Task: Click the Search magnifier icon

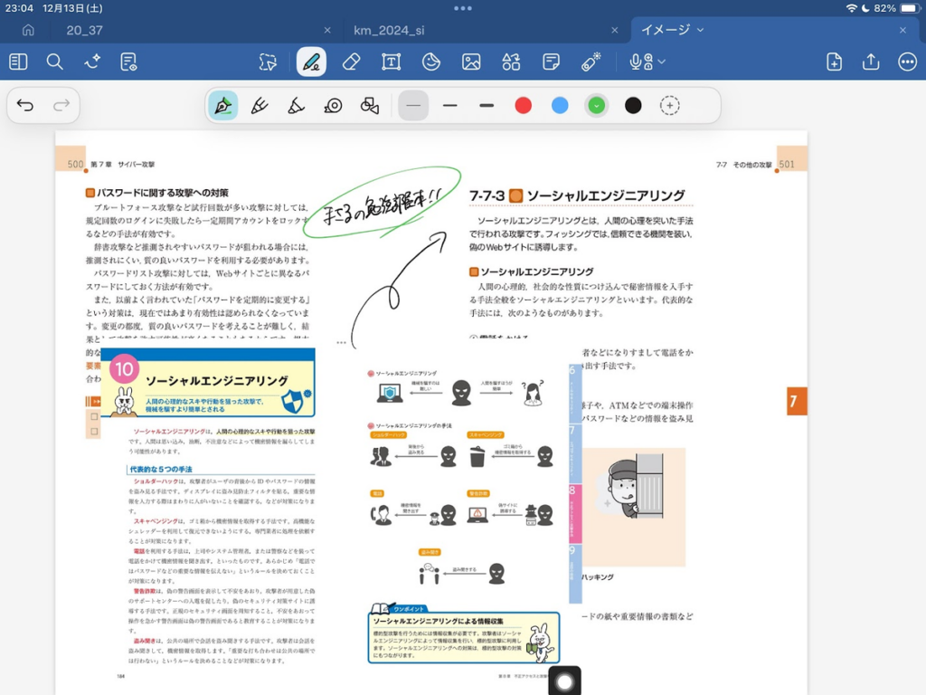Action: (x=55, y=62)
